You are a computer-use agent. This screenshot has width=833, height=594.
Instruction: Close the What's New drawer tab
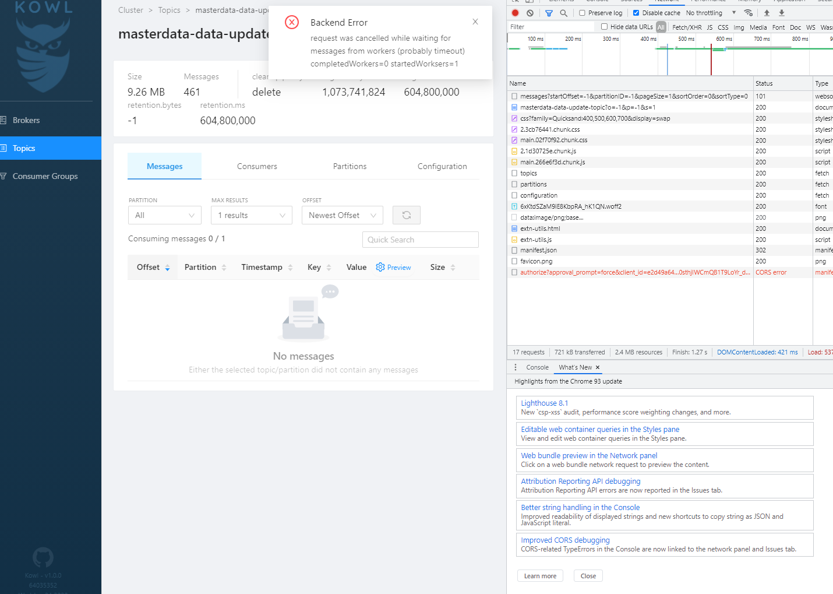pos(598,367)
